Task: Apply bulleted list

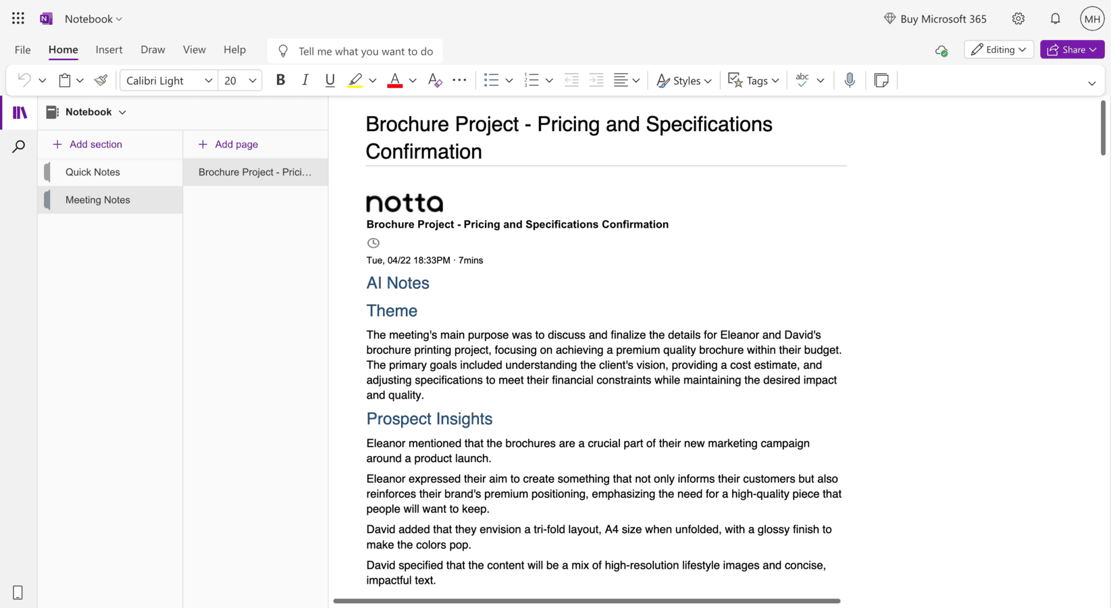Action: pyautogui.click(x=491, y=80)
